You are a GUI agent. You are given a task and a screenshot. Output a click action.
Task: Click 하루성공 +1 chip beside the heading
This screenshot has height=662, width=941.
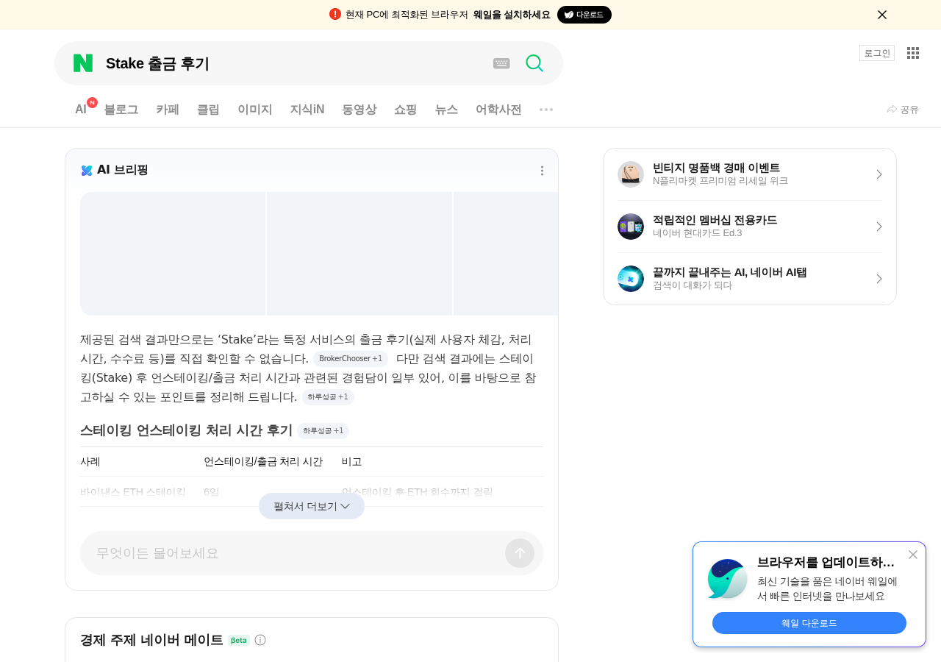(x=323, y=431)
